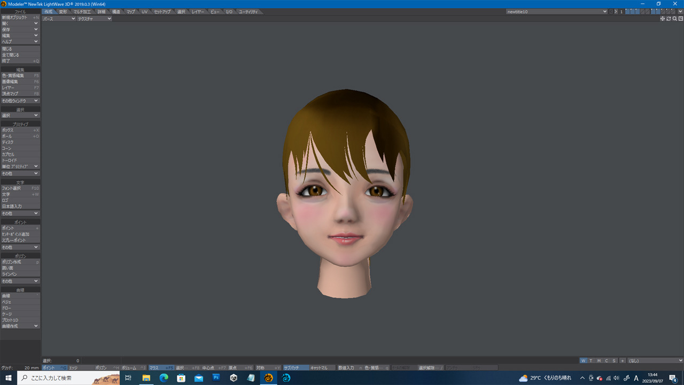Image resolution: width=684 pixels, height=385 pixels.
Task: Click the viewport zoom magnifier icon
Action: coord(675,19)
